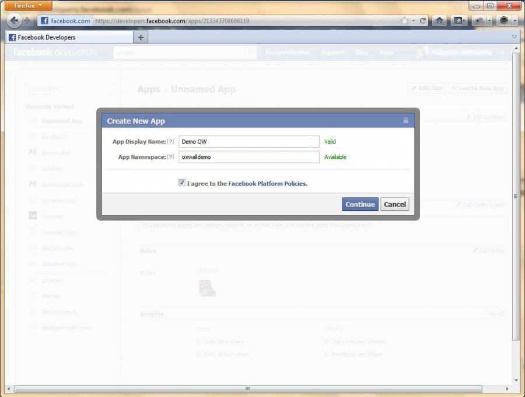Viewport: 525px width, 397px height.
Task: Bookmark this page with the star icon
Action: [405, 21]
